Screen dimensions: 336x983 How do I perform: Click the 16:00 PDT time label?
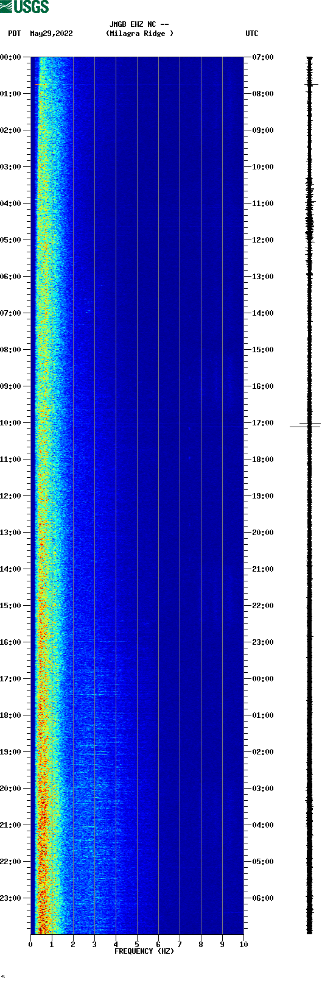[x=11, y=642]
